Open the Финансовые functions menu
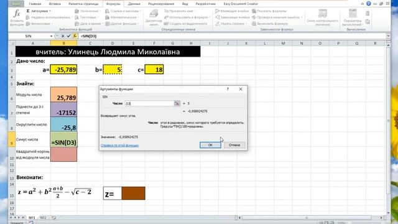The height and width of the screenshot is (224, 398). point(40,24)
